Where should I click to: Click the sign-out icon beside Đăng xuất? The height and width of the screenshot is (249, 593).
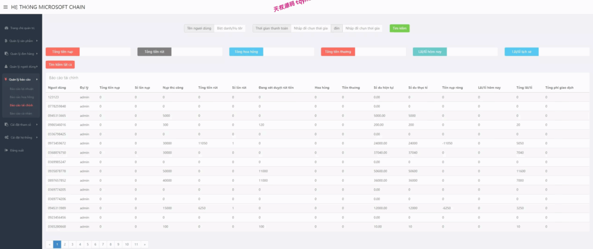6,150
